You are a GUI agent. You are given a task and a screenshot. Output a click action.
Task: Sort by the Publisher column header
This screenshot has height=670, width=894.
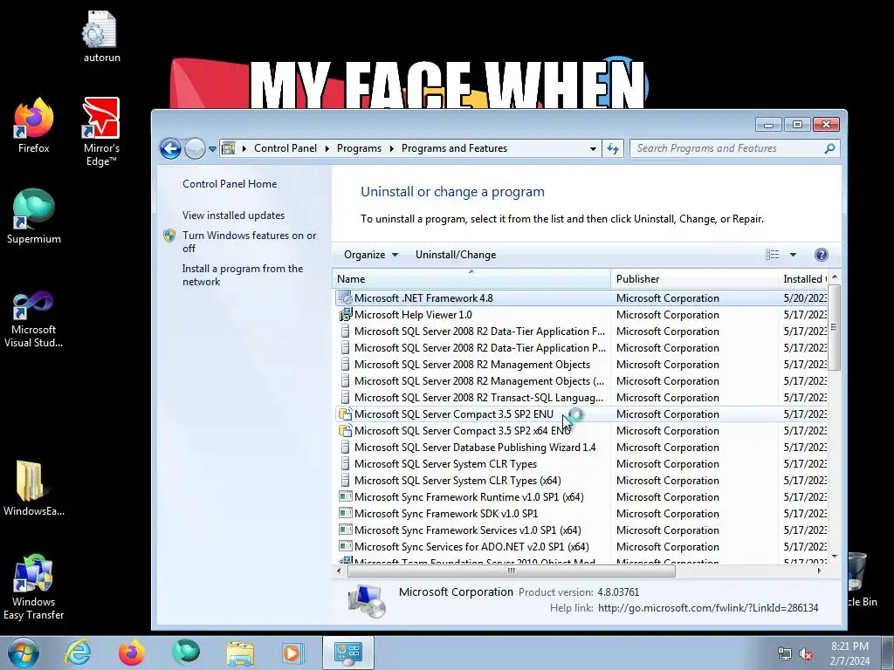point(694,278)
